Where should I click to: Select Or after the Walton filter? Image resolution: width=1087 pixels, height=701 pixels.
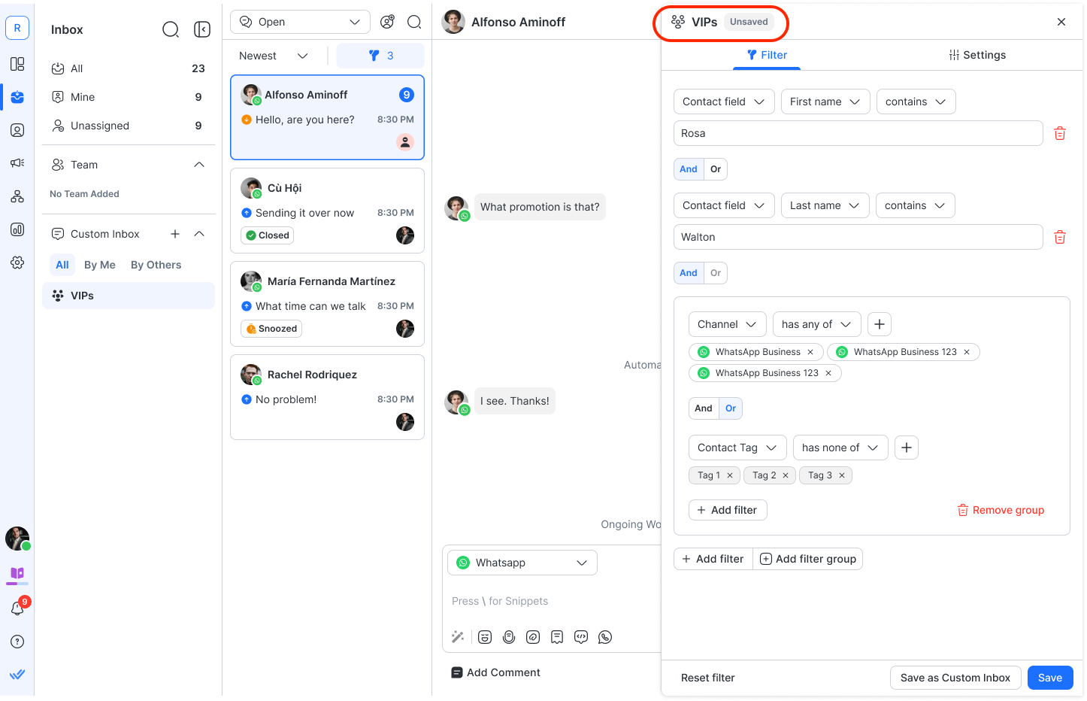716,273
